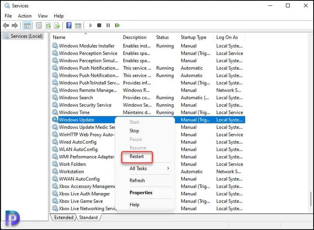
Task: Select the Windows Perception Service row
Action: coord(148,53)
